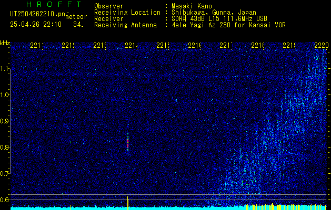Click Shibukawa, Gunma, Japan text
This screenshot has height=210, width=331.
tap(214, 13)
